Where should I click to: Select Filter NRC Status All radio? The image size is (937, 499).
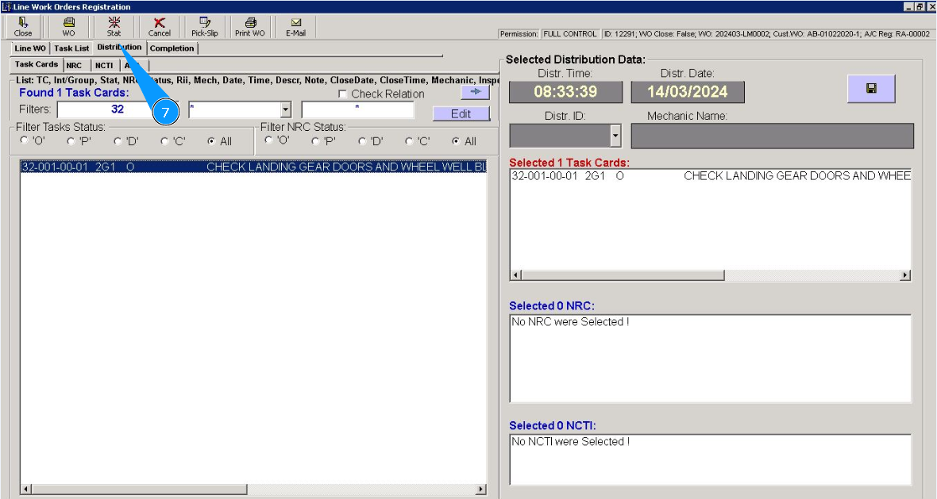point(456,141)
